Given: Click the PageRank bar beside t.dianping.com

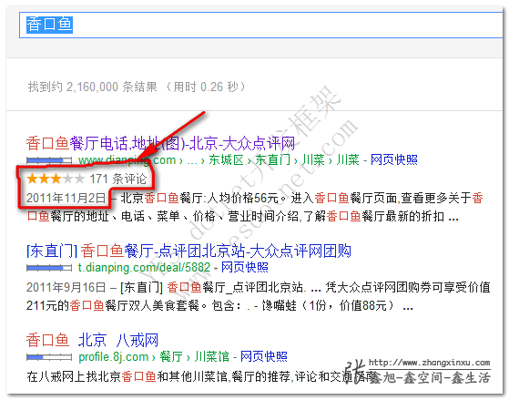Looking at the screenshot, I should pyautogui.click(x=49, y=268).
